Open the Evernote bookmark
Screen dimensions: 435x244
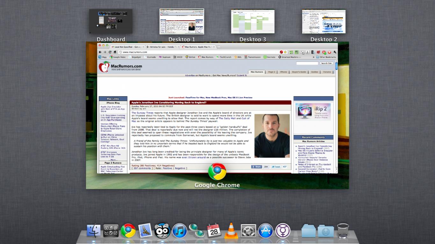pyautogui.click(x=269, y=57)
